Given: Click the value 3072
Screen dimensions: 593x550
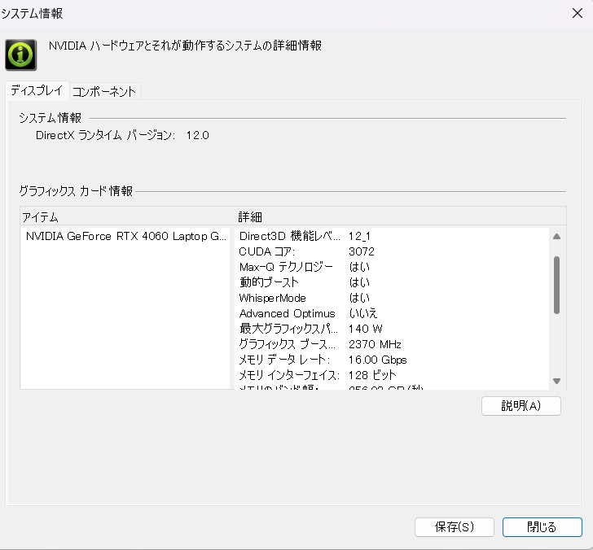Looking at the screenshot, I should (x=361, y=251).
